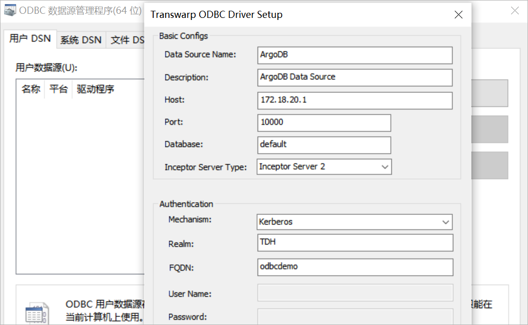Screen dimensions: 528x325
Task: Click the disabled Password field
Action: (355, 317)
